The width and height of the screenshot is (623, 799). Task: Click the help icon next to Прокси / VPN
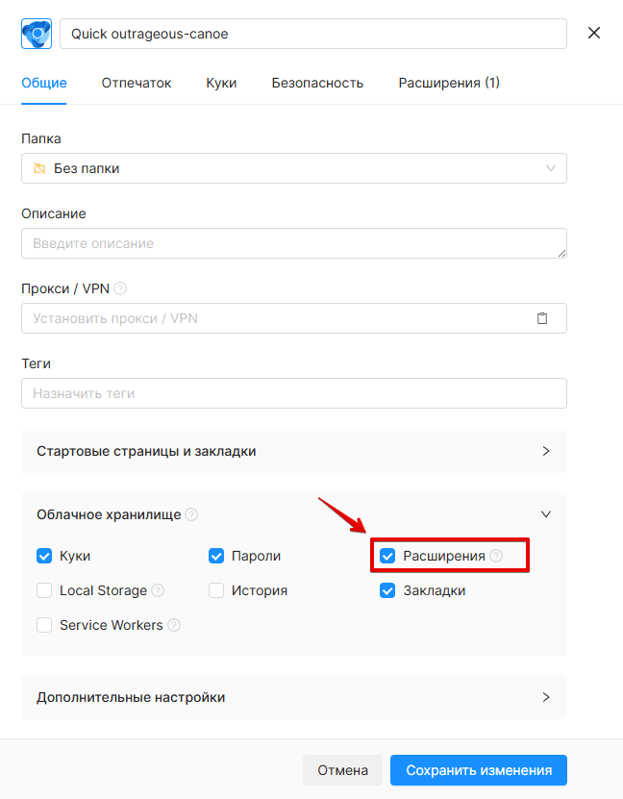pos(120,288)
